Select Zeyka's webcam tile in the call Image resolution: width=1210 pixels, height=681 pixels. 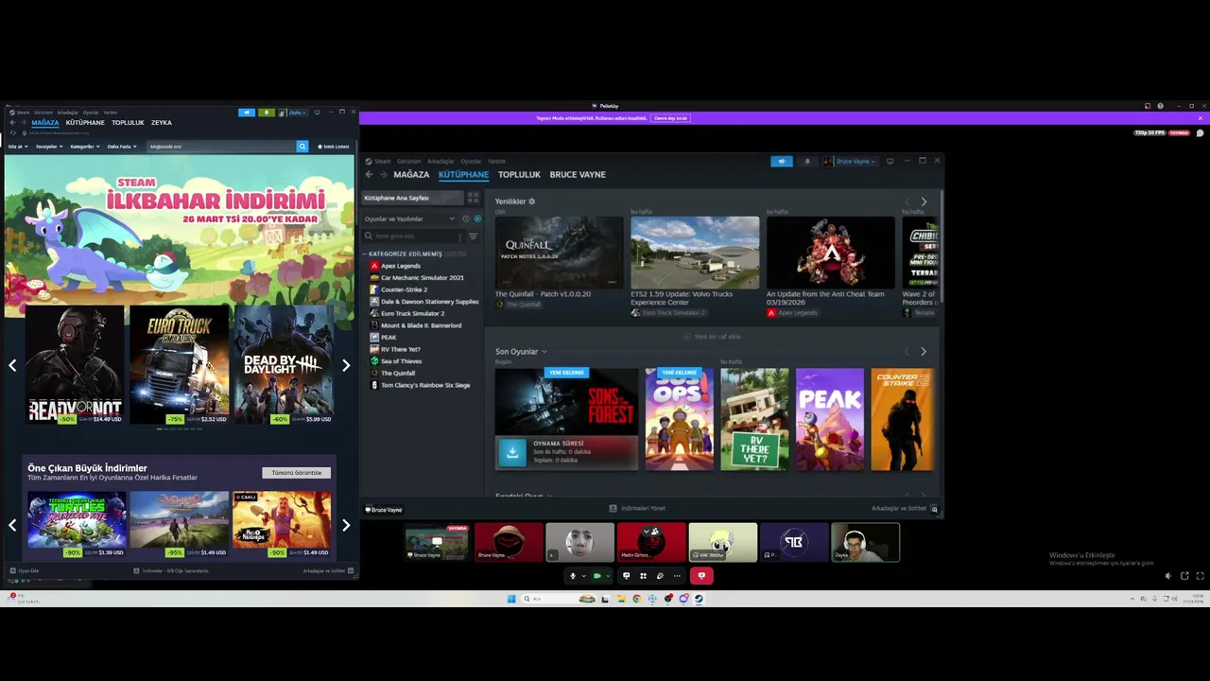(865, 542)
